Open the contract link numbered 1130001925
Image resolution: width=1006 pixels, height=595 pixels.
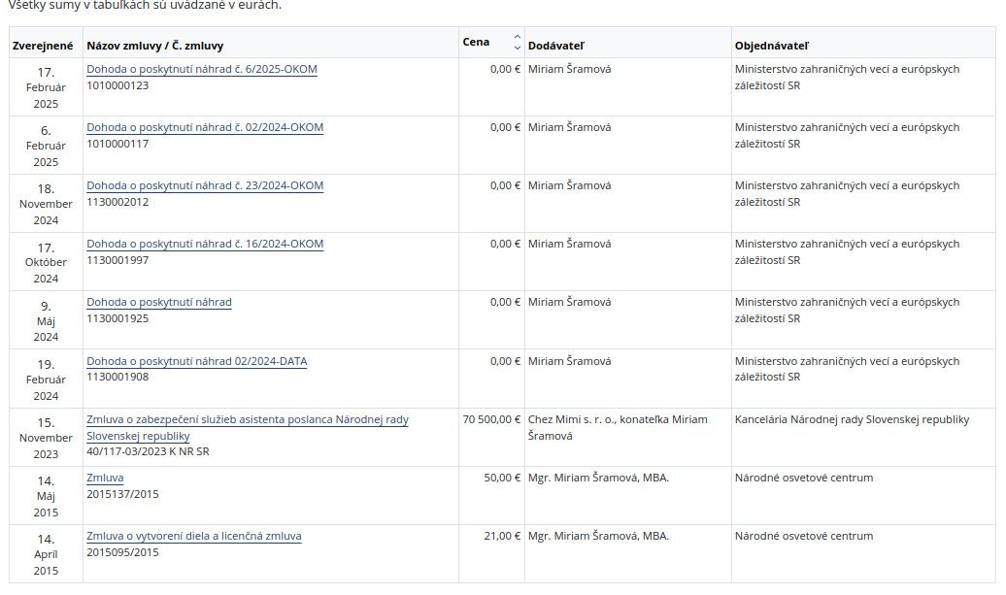tap(158, 302)
